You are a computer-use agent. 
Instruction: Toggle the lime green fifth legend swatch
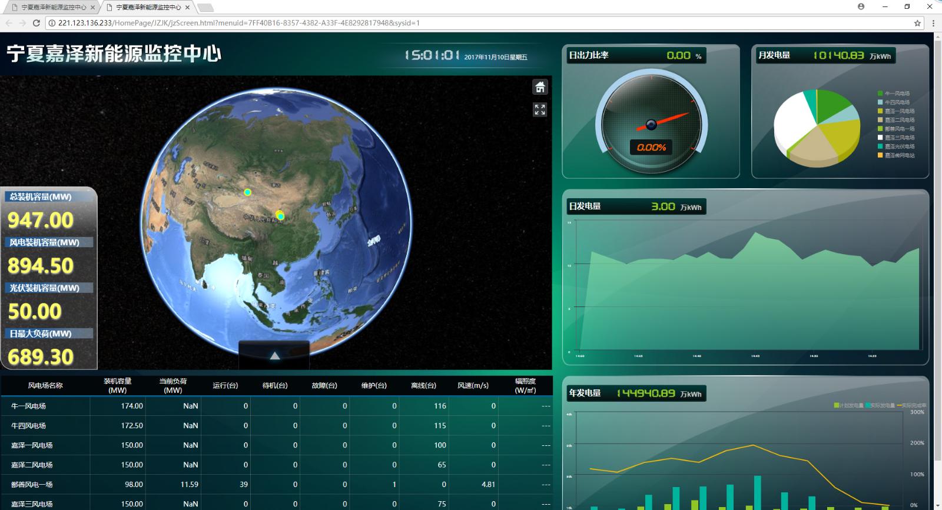pyautogui.click(x=880, y=129)
